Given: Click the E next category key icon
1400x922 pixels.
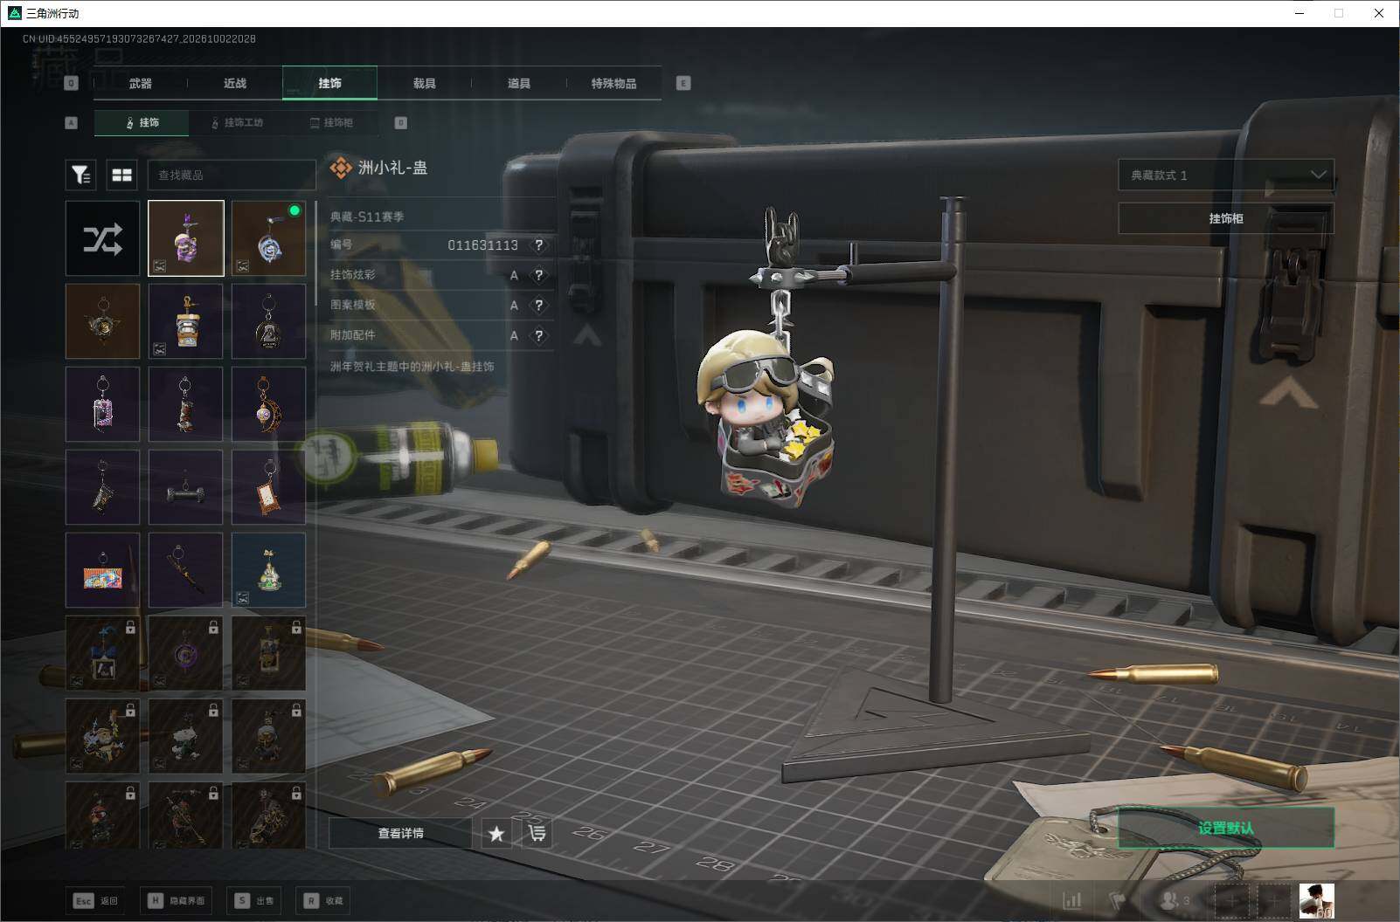Looking at the screenshot, I should (683, 83).
